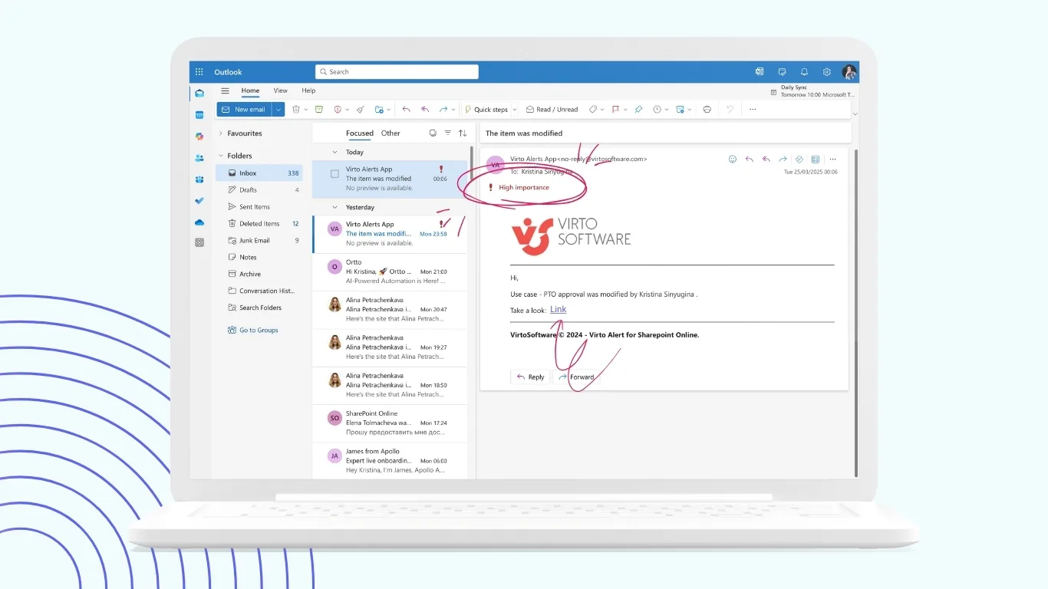Screen dimensions: 1048x589
Task: Click the notifications bell in the top bar
Action: click(x=803, y=71)
